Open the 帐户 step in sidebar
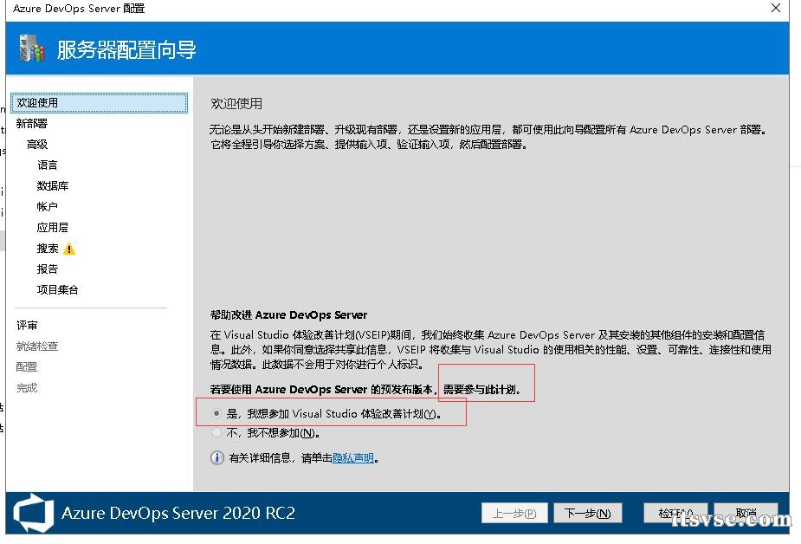 pos(47,206)
